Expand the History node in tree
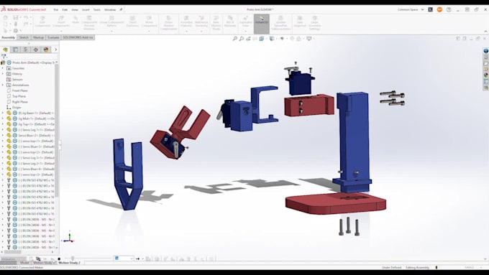This screenshot has width=489, height=275. (3, 74)
